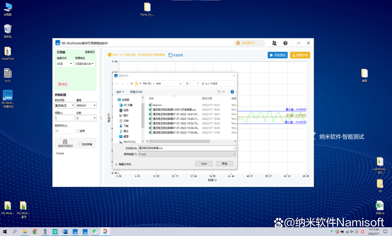Image resolution: width=392 pixels, height=236 pixels.
Task: Click new folder (新建文件夹) in dialog toolbar
Action: [136, 92]
